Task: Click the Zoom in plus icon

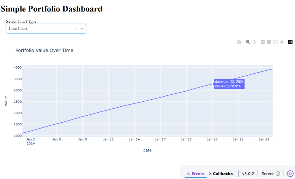Action: [262, 42]
